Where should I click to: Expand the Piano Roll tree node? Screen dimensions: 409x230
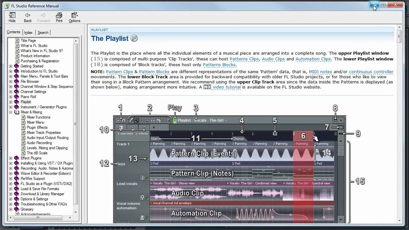point(11,97)
